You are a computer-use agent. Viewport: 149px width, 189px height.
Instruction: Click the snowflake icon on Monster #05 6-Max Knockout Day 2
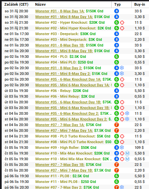127,113
